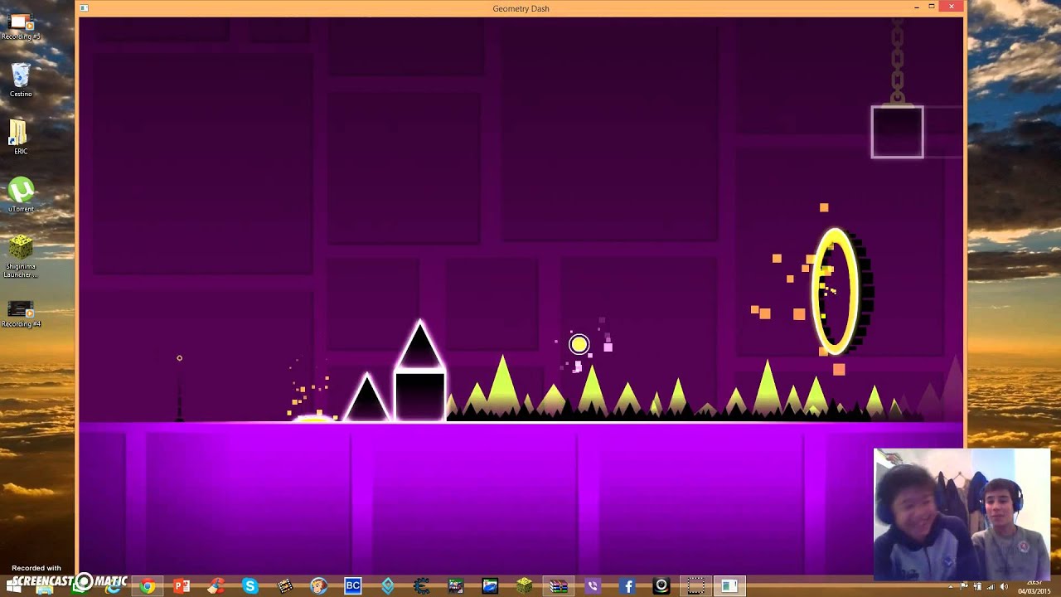Click the small spike on the ground
This screenshot has width=1061, height=597.
pyautogui.click(x=366, y=398)
